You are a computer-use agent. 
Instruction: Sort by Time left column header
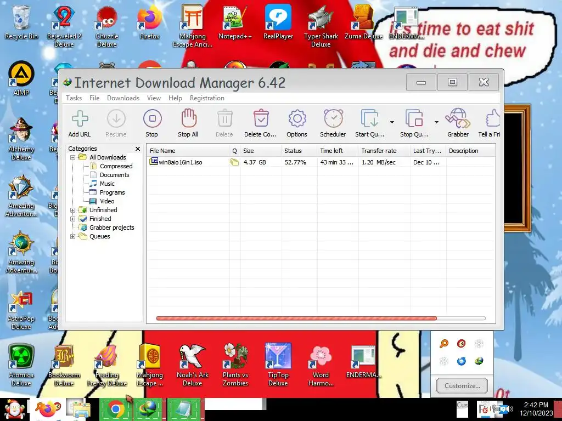338,151
